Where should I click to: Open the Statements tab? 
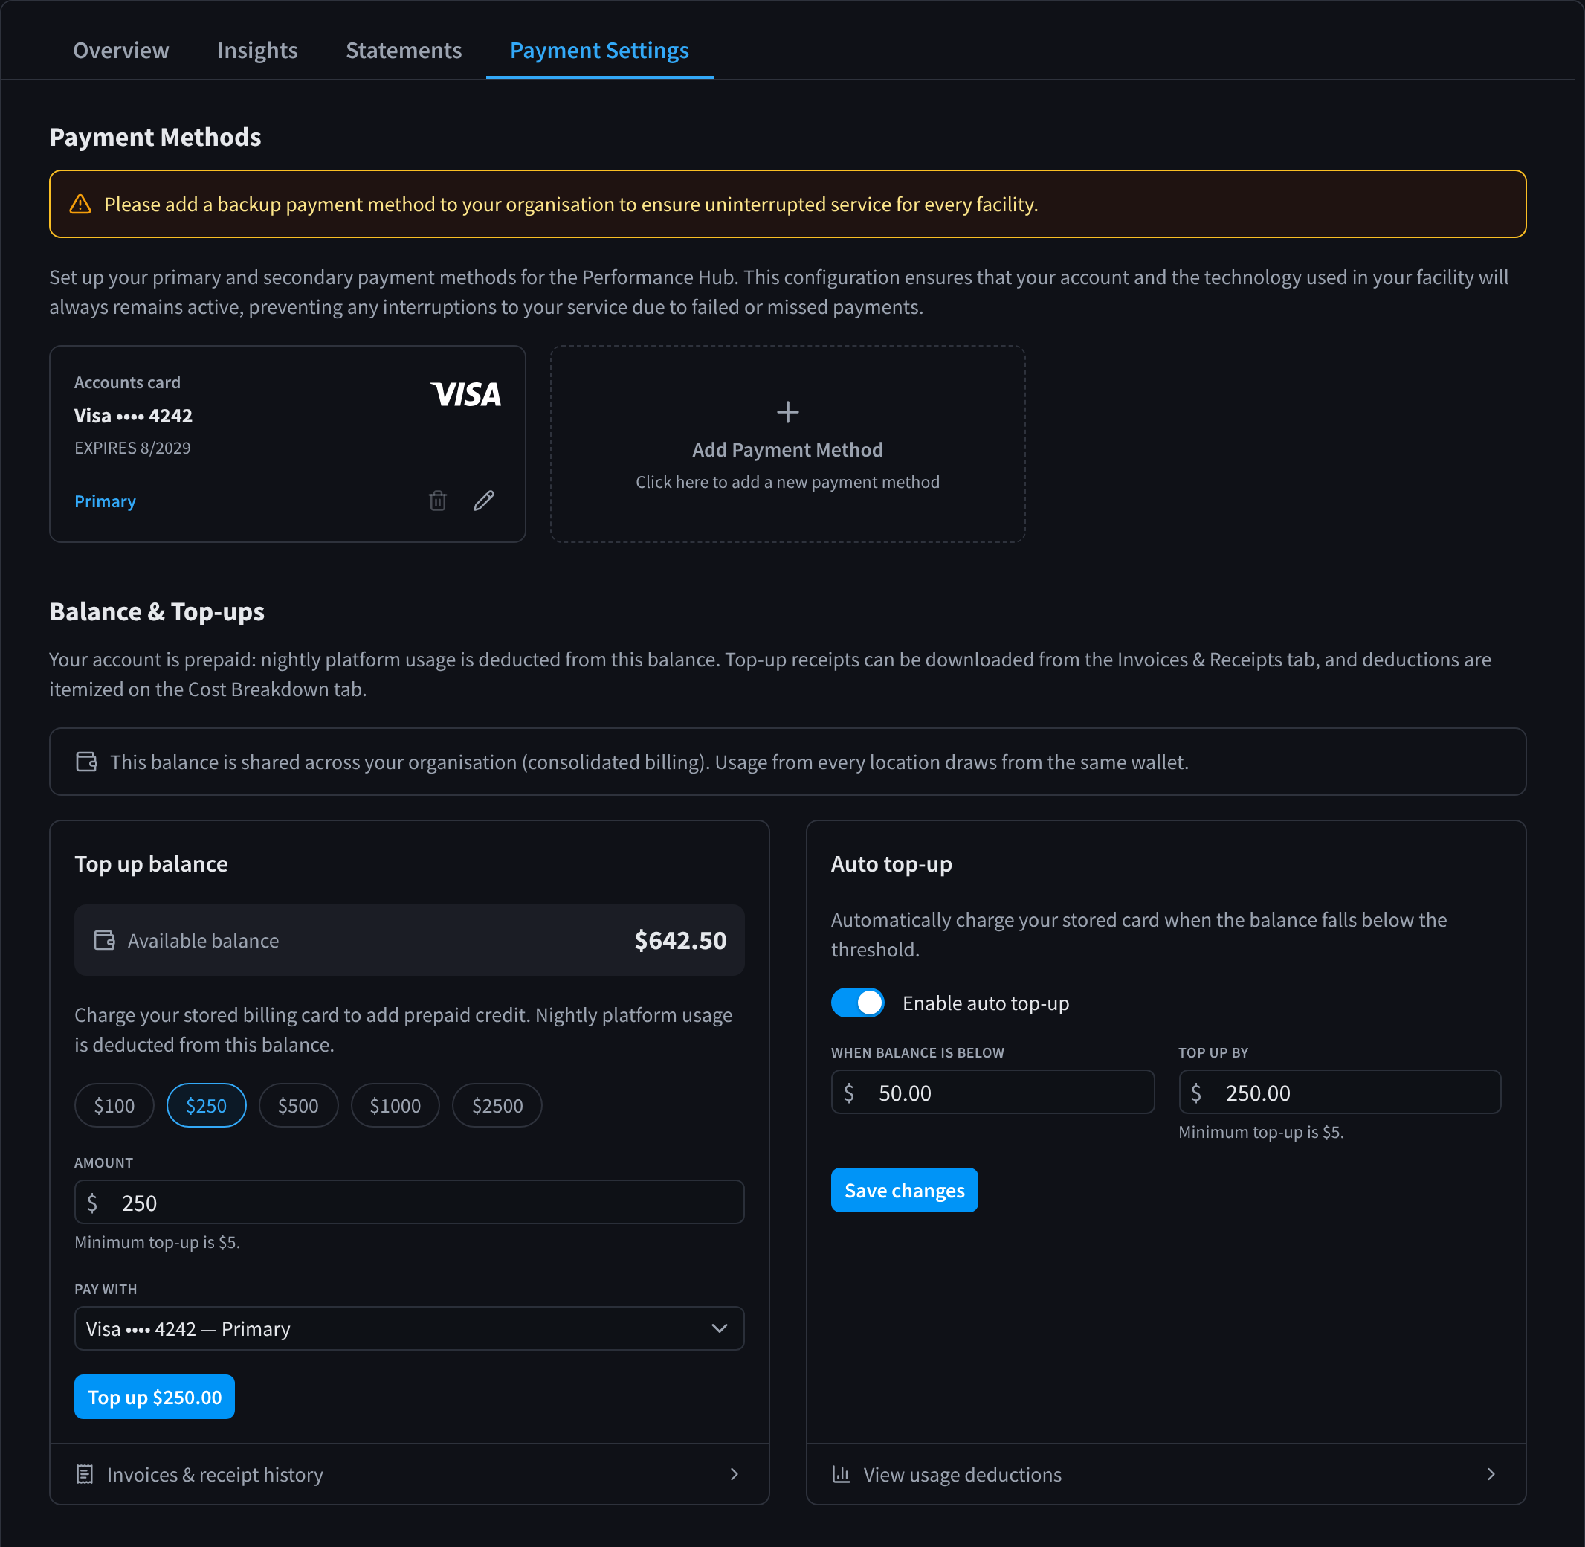[x=404, y=51]
